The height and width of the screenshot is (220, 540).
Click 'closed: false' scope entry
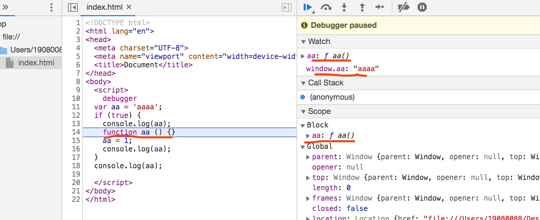coord(340,208)
